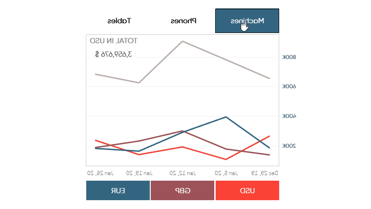This screenshot has width=371, height=209.
Task: Click the 200K axis label
Action: (x=288, y=146)
